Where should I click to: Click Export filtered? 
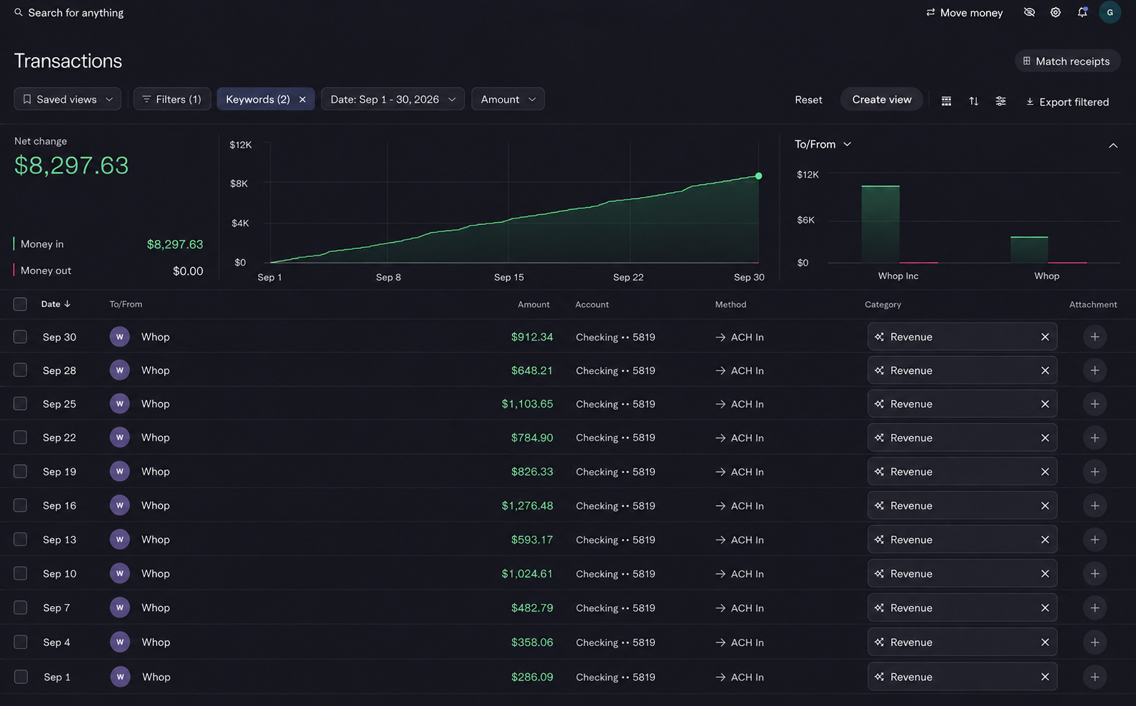(x=1067, y=102)
